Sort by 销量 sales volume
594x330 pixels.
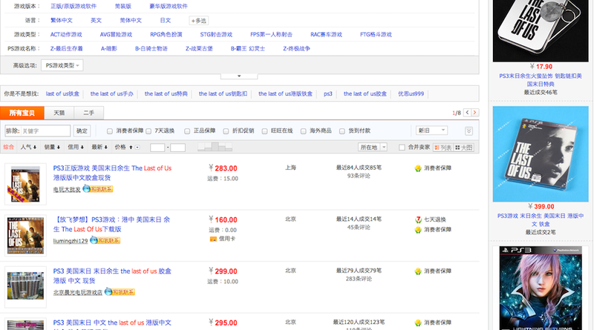[x=52, y=147]
